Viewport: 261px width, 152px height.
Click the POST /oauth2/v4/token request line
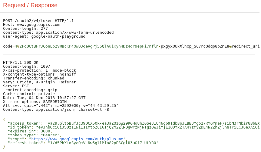(x=38, y=21)
